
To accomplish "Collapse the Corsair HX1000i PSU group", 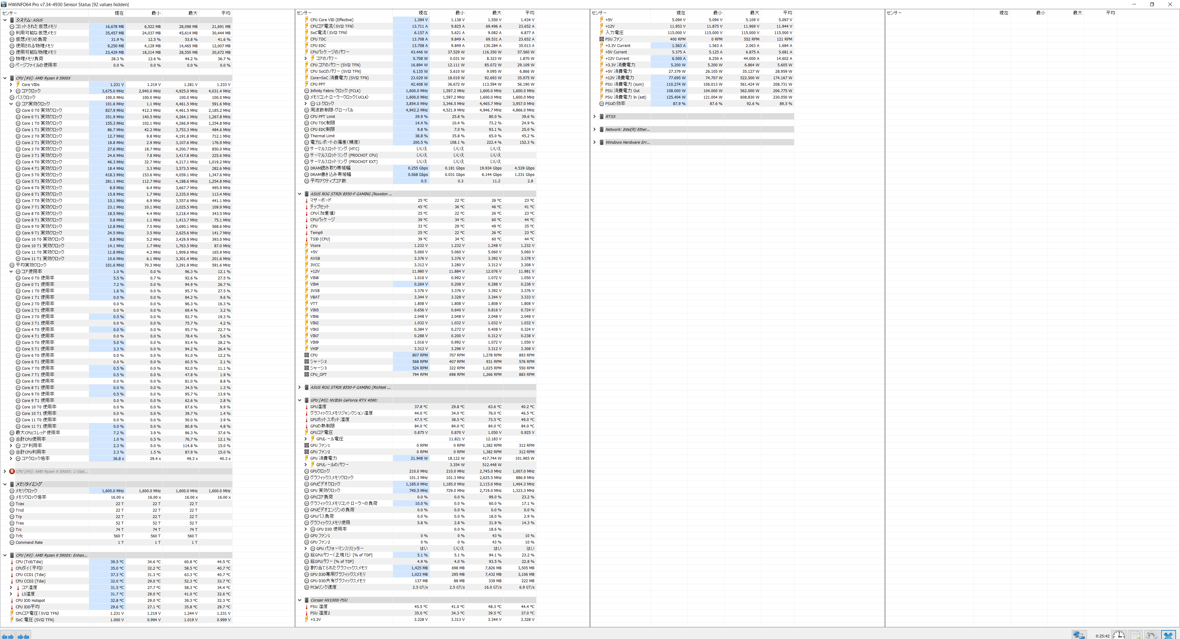I will point(300,600).
